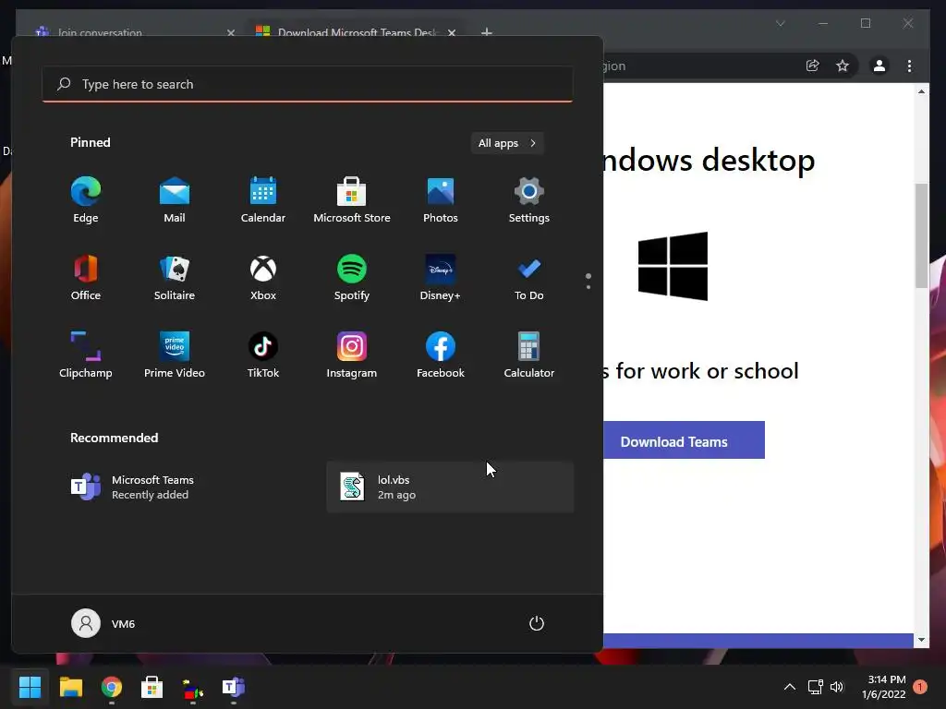Open network settings tray icon
This screenshot has height=709, width=946.
[815, 687]
